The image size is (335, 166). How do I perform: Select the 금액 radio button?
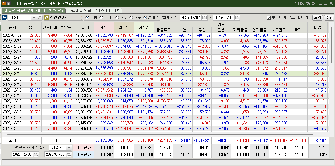101,18
